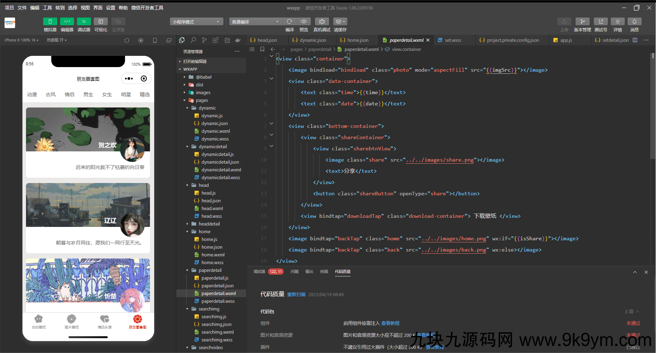The image size is (656, 353).
Task: Switch to the home.json editor tab
Action: 357,40
